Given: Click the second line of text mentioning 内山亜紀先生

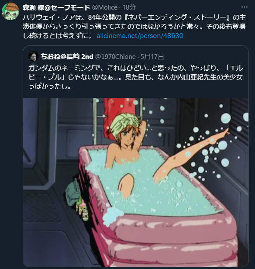Looking at the screenshot, I should click(x=136, y=77).
